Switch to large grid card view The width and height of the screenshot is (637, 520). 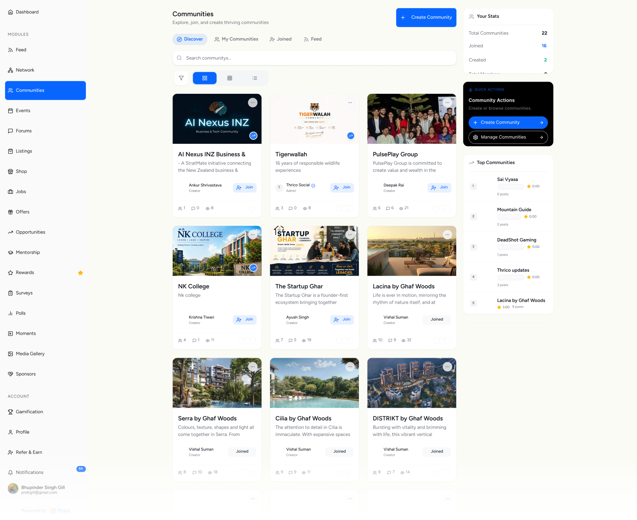click(205, 78)
